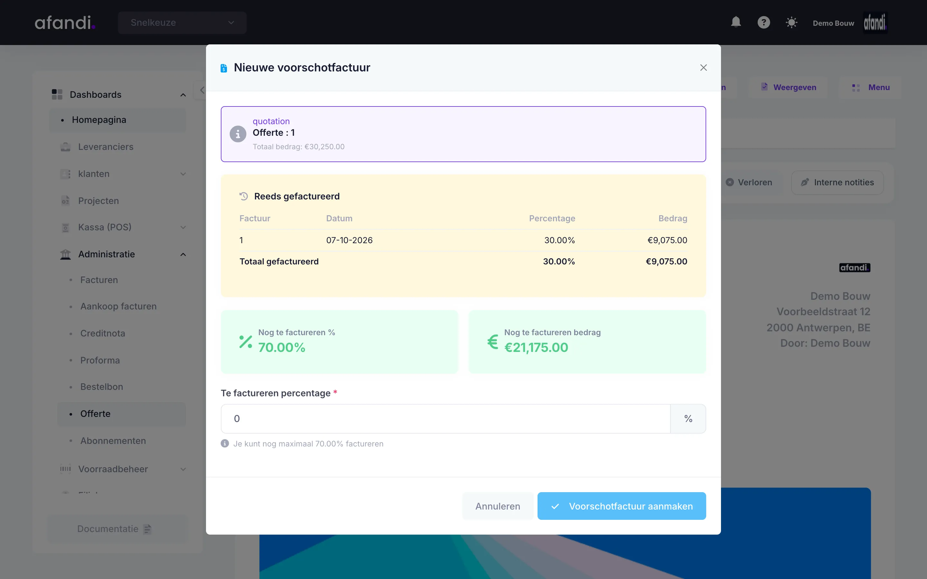This screenshot has width=927, height=579.
Task: Click Annuleren button
Action: 498,506
